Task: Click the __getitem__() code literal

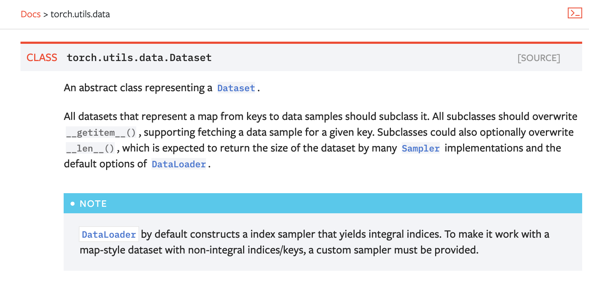Action: (x=101, y=132)
